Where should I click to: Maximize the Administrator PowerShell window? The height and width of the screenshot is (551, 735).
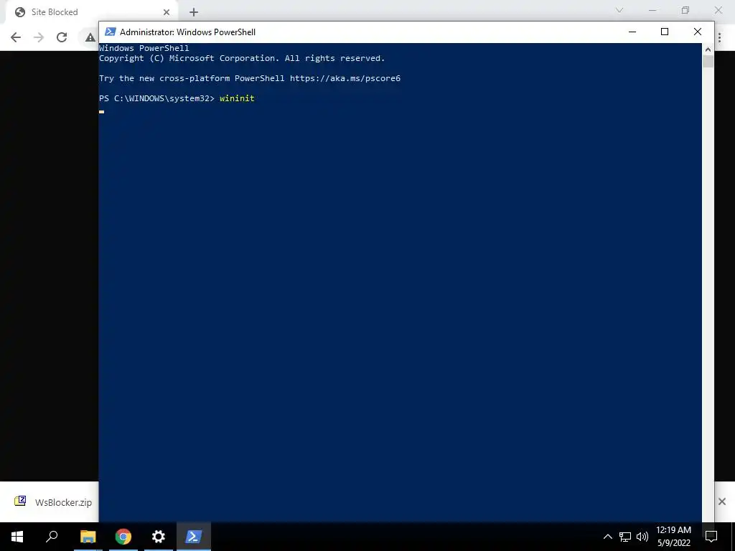tap(664, 32)
